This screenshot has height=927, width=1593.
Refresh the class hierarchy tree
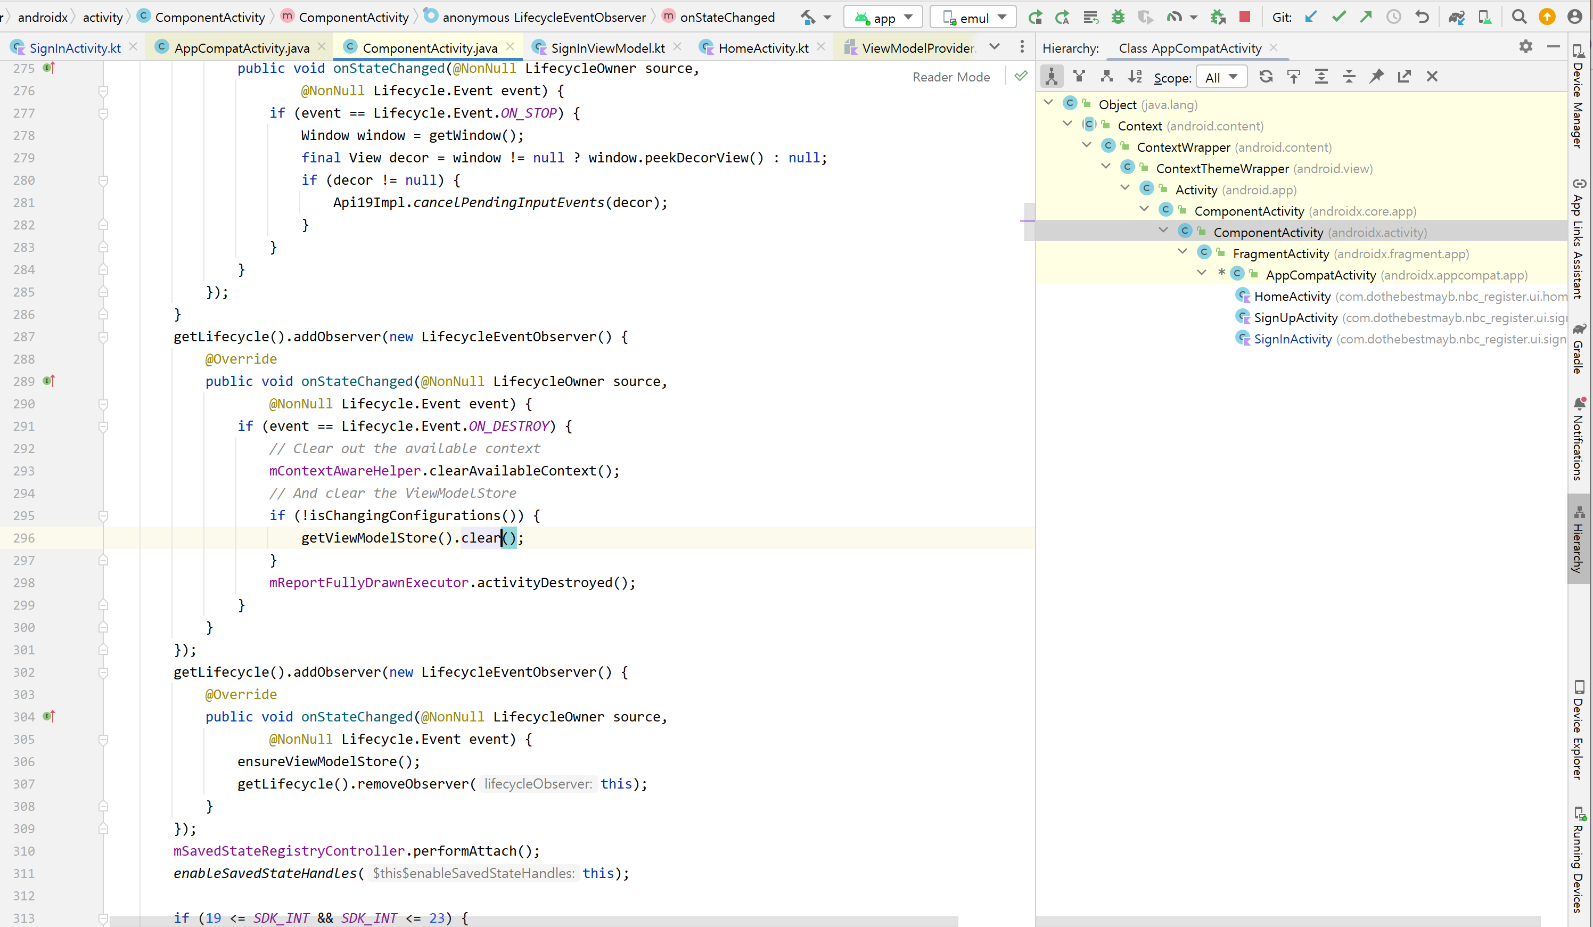[x=1266, y=77]
